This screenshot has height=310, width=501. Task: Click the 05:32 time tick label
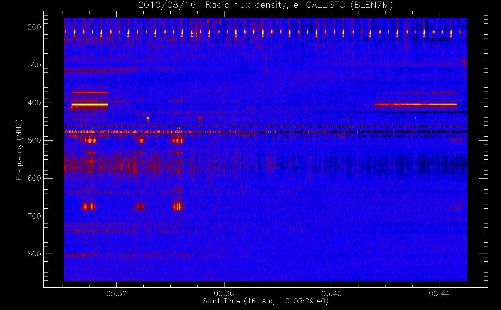[x=116, y=294]
